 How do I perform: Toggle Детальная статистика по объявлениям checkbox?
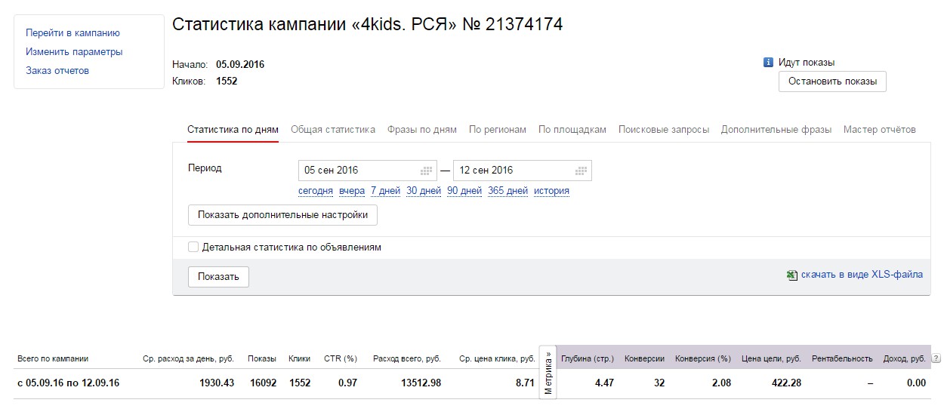pos(193,247)
